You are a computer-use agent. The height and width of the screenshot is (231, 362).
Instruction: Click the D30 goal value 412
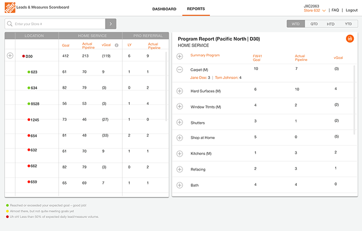click(65, 56)
